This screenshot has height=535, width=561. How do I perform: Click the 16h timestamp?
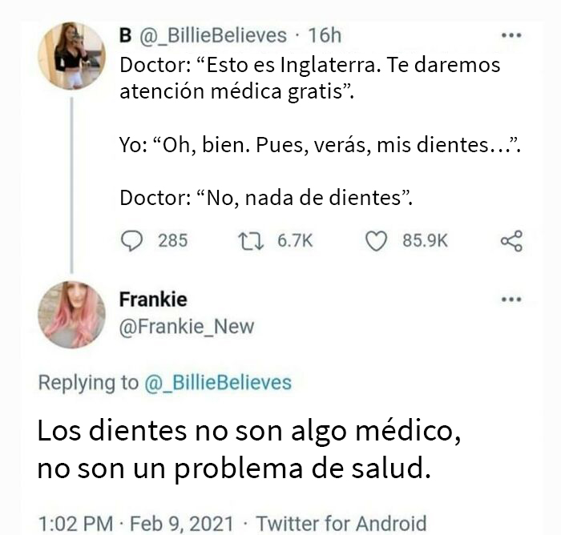click(x=325, y=35)
